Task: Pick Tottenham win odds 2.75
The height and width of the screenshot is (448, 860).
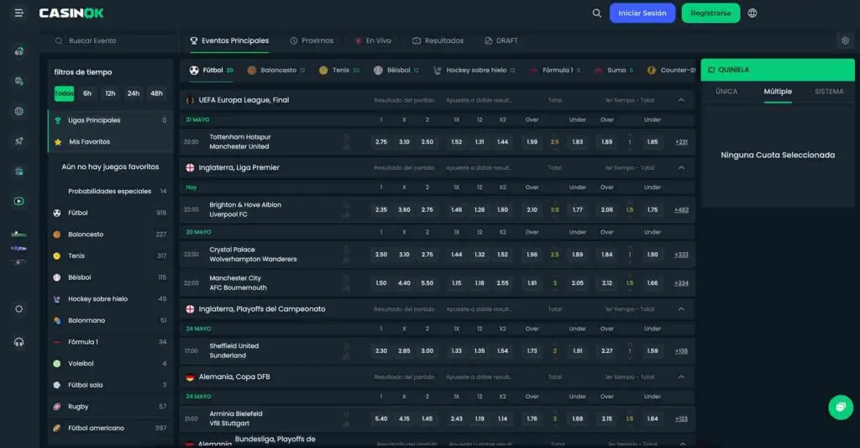Action: click(381, 142)
